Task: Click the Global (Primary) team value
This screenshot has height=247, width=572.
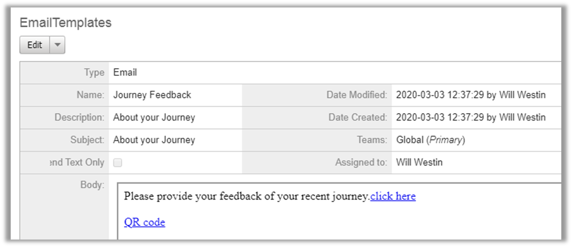Action: click(430, 140)
